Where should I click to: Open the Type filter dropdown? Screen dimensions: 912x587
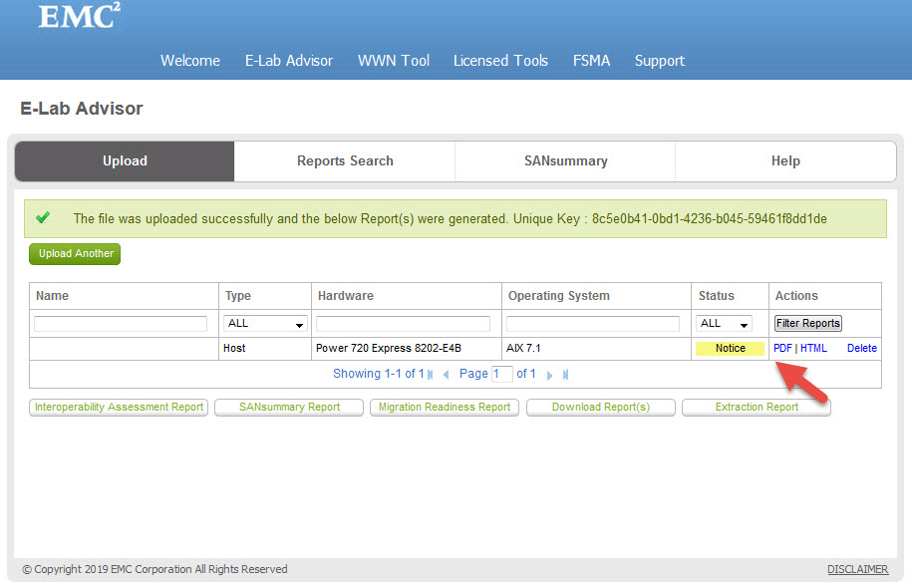264,323
